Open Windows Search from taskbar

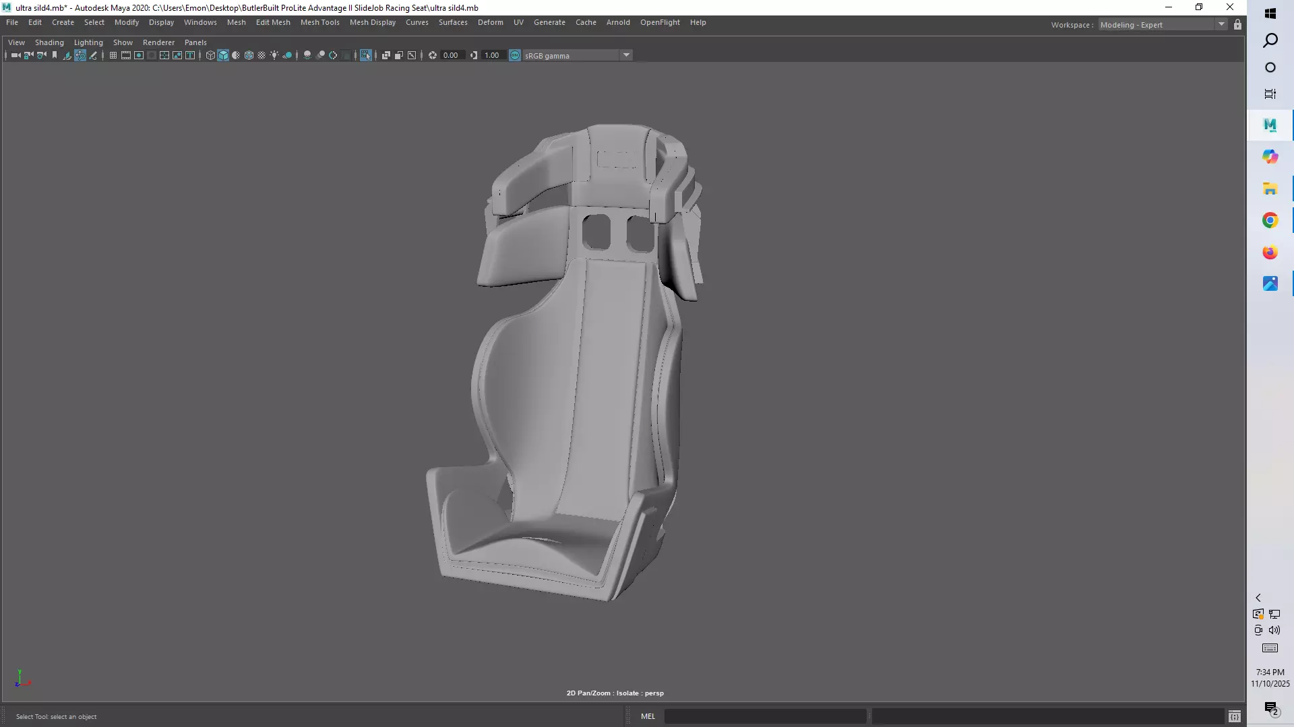click(x=1270, y=40)
